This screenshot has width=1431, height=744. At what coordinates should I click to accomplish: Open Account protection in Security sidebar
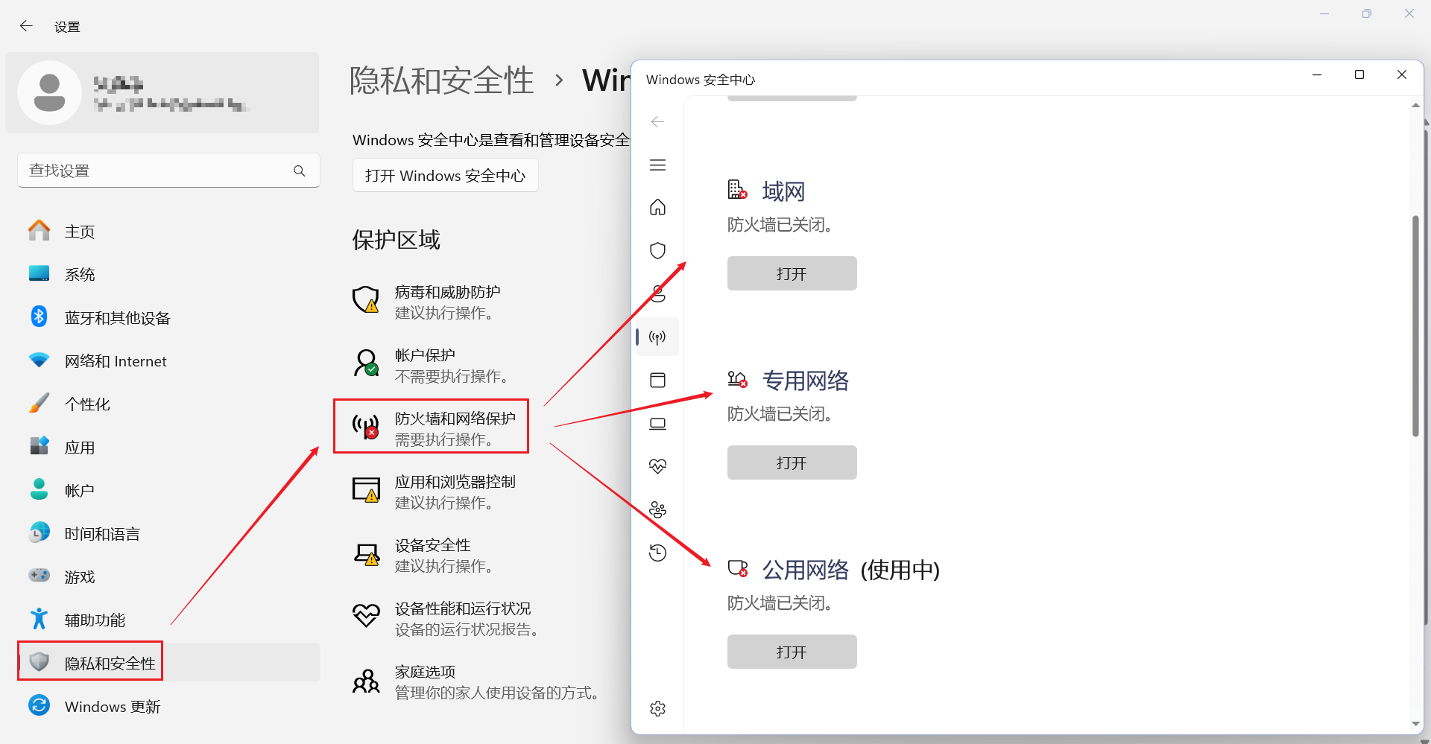[x=657, y=293]
